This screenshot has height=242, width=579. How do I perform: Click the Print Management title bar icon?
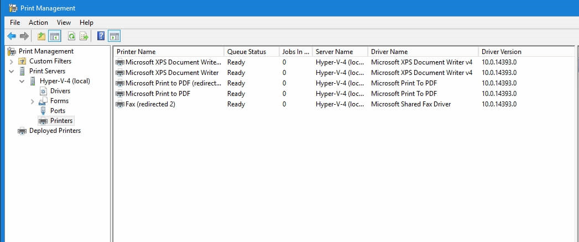click(13, 8)
